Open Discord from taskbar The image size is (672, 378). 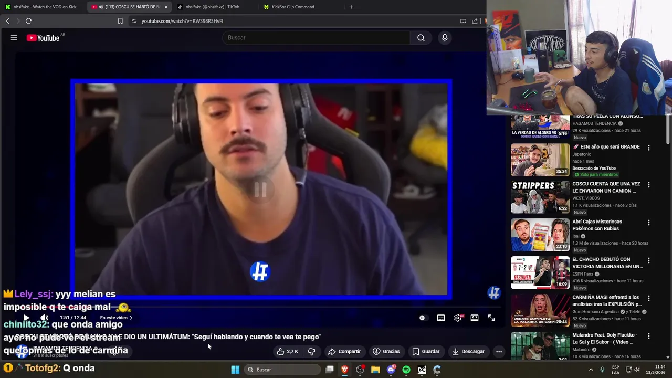pos(391,370)
